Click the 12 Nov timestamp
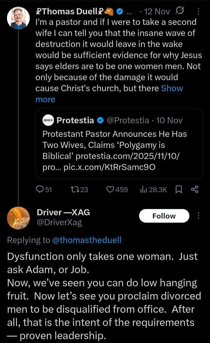Viewport: 210px width, 343px height. (157, 12)
